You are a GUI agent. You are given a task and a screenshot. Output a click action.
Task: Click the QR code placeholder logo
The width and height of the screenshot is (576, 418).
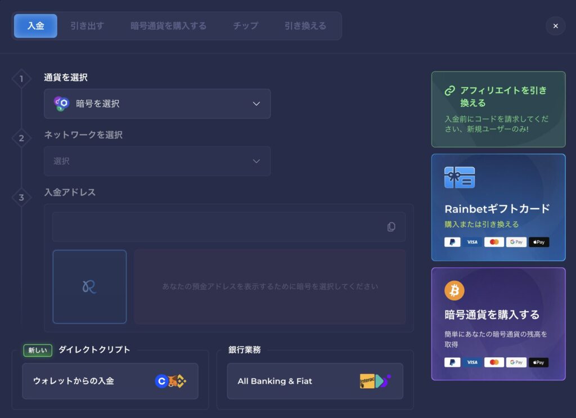point(89,287)
